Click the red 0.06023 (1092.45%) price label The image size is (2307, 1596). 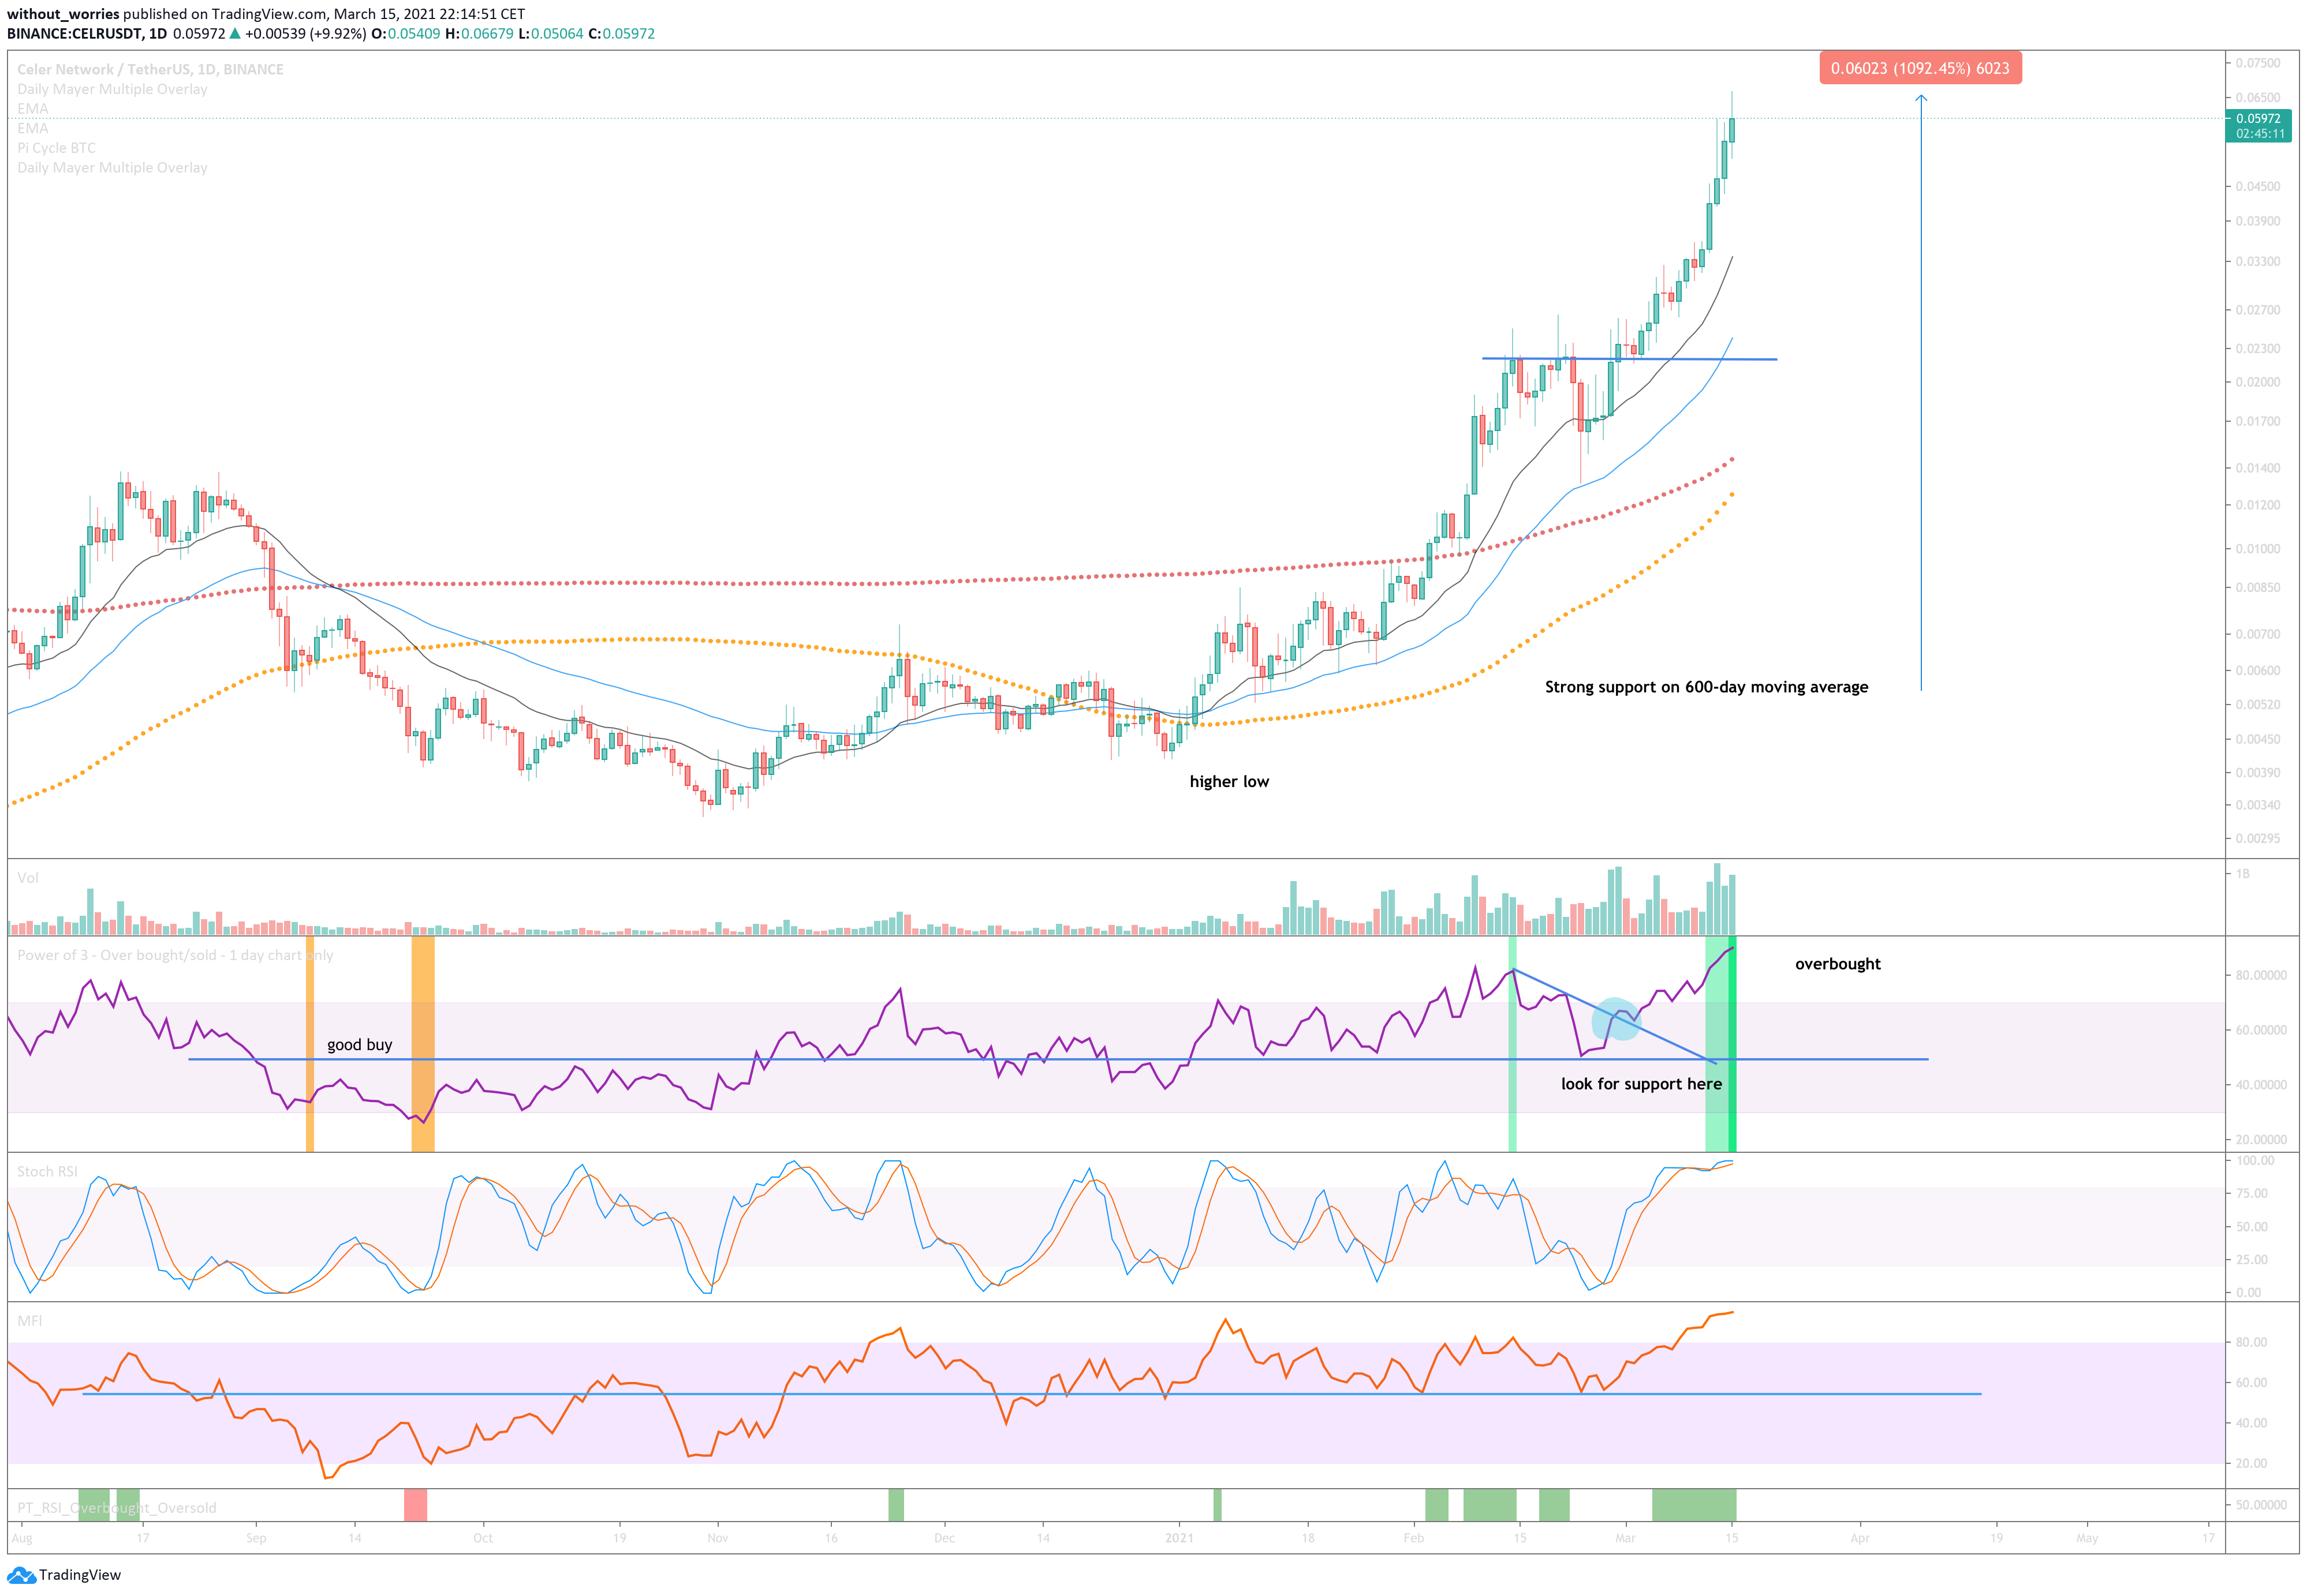[1920, 68]
